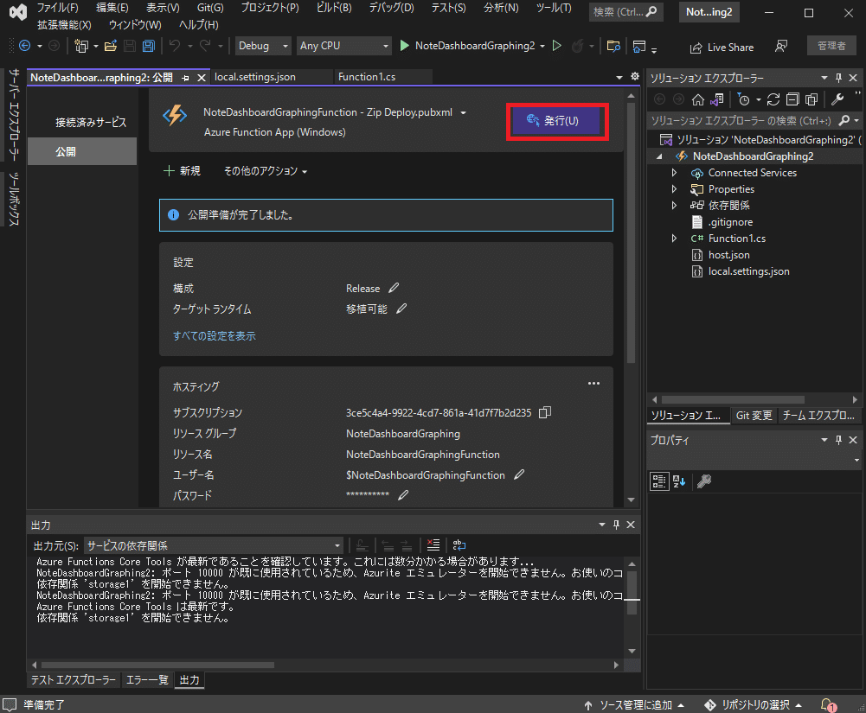Collapse the NoteDashboardGraphing2 project node

click(659, 156)
